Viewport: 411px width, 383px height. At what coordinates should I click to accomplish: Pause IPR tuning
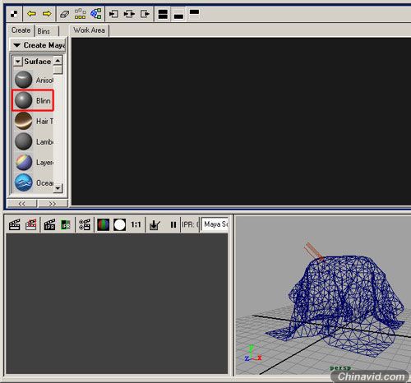pos(173,224)
